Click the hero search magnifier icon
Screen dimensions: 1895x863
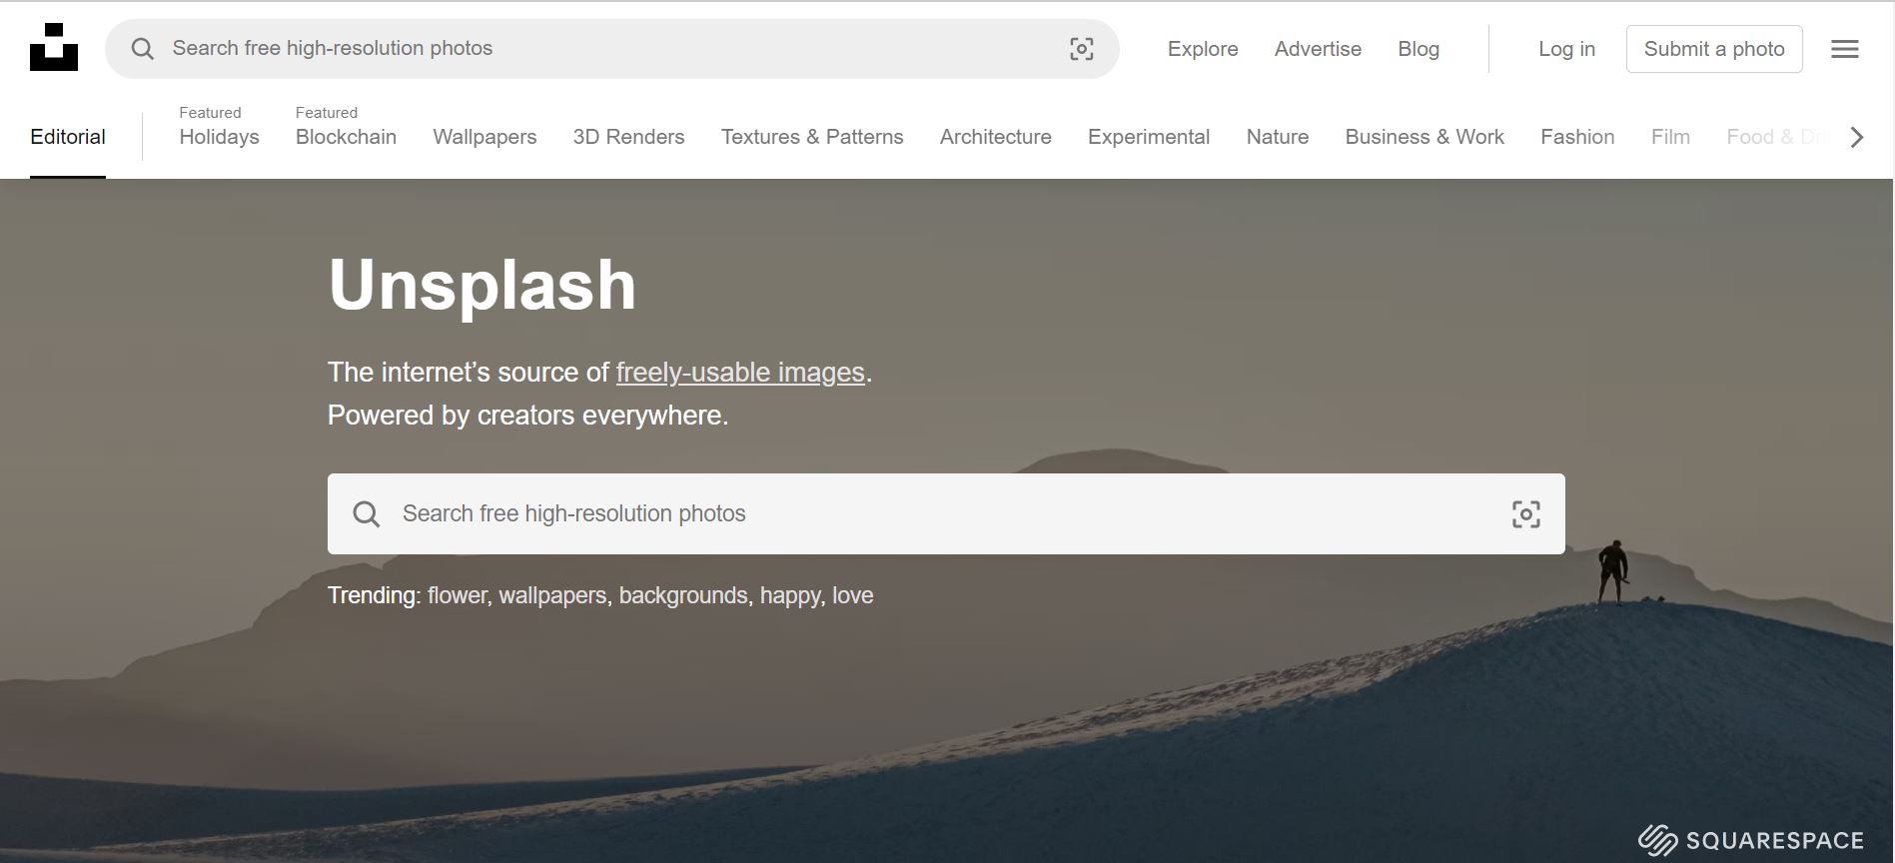[x=367, y=514]
